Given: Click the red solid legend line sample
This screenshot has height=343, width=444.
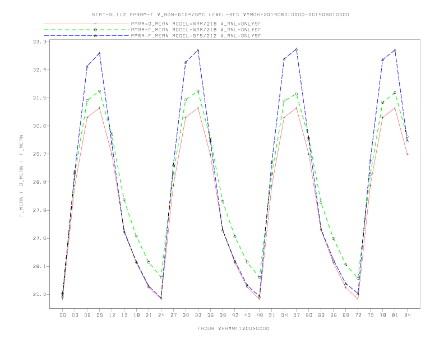Looking at the screenshot, I should click(87, 24).
